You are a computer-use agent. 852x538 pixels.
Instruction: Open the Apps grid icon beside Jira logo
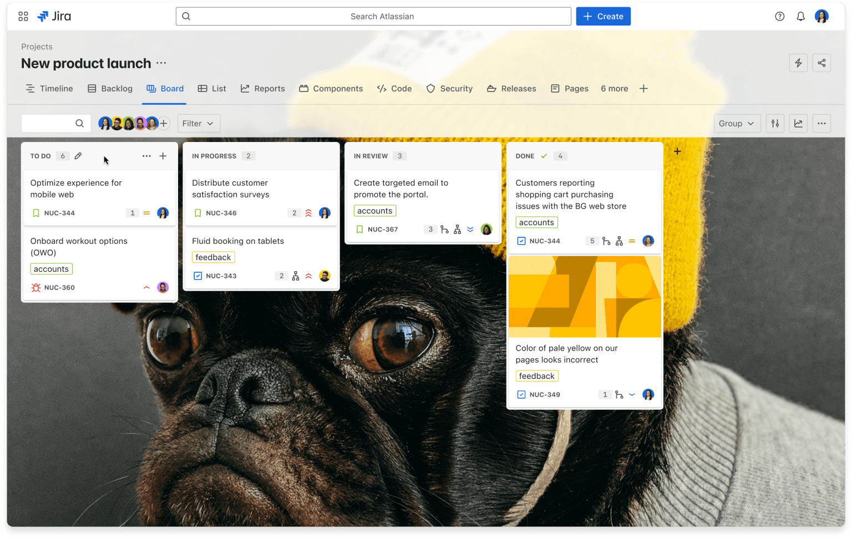point(23,16)
